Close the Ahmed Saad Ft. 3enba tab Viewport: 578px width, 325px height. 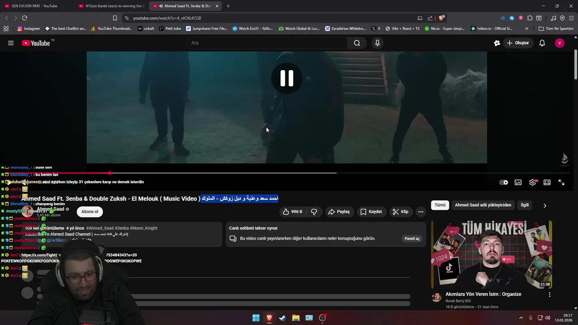217,6
